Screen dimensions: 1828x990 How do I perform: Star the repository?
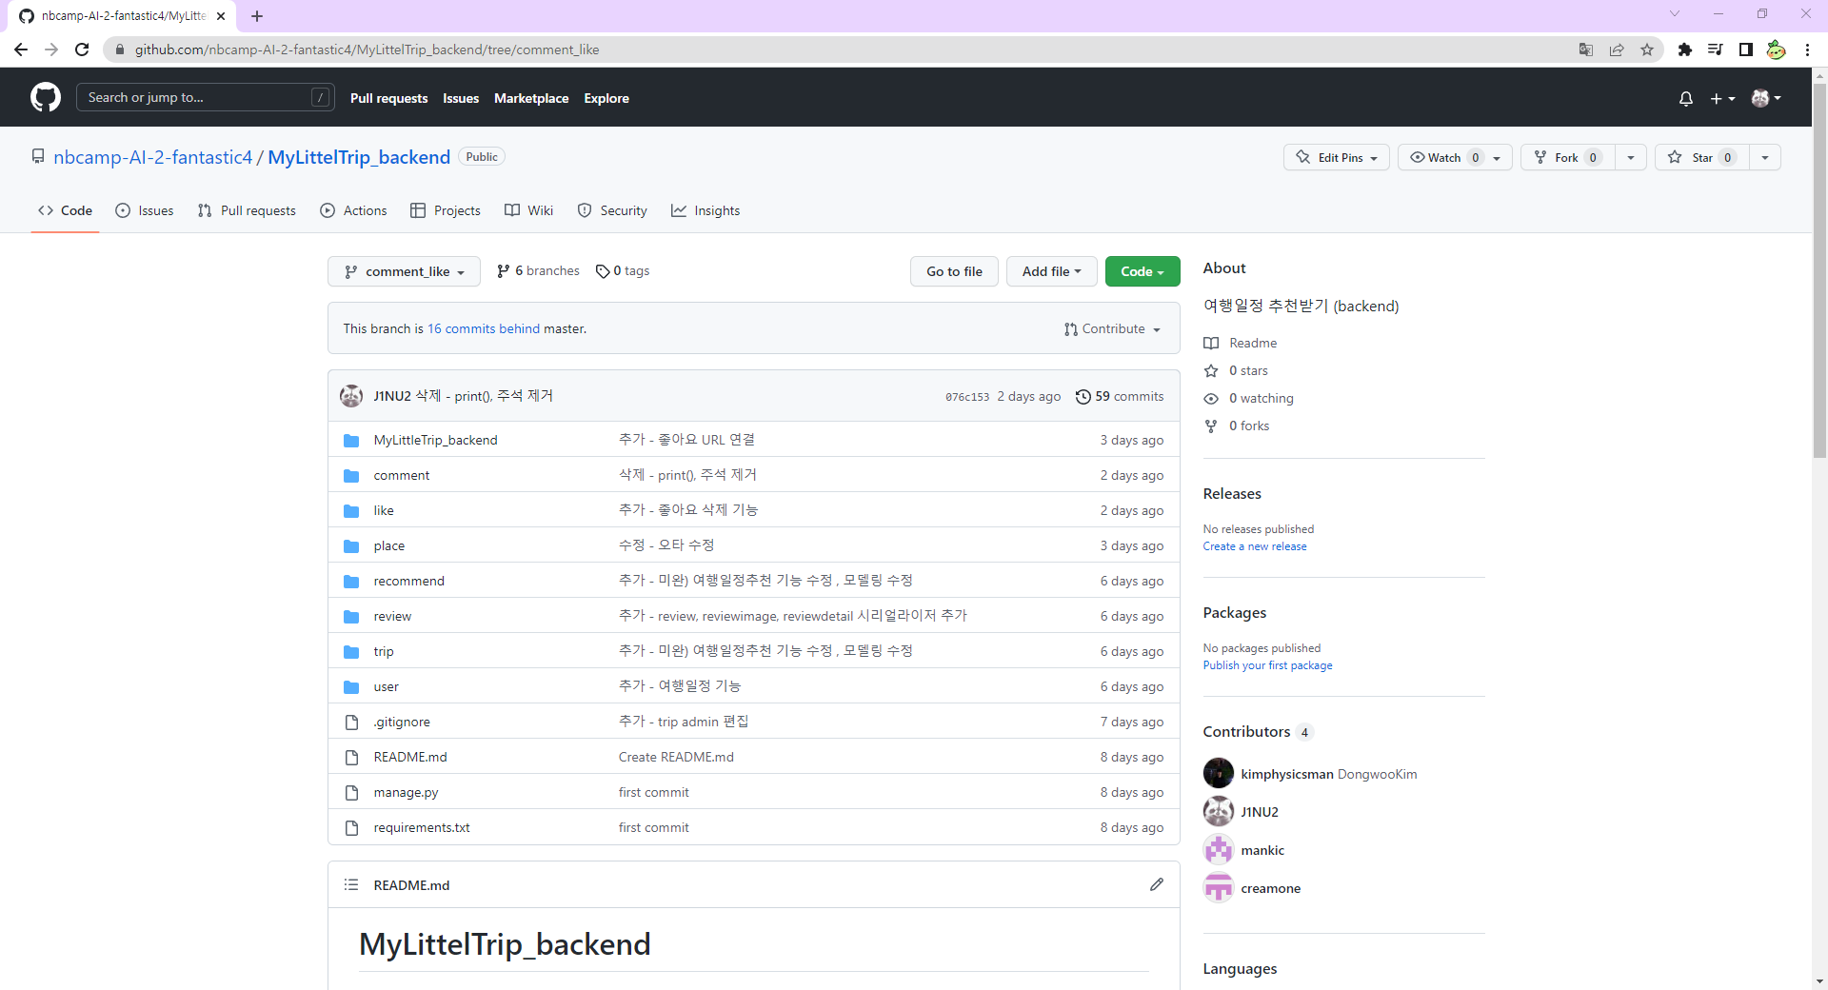1702,157
